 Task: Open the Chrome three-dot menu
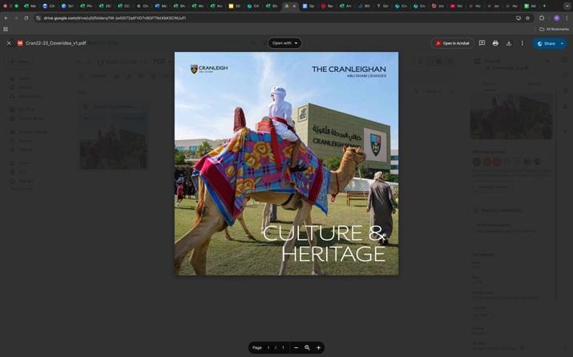[x=567, y=18]
